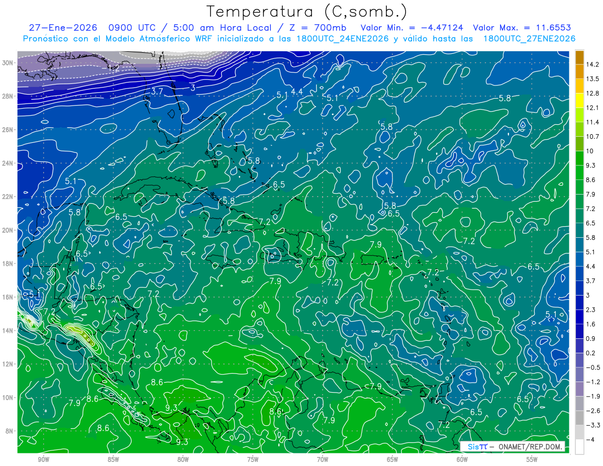This screenshot has height=466, width=603.
Task: Click the "8N" latitude axis label
Action: click(x=10, y=431)
